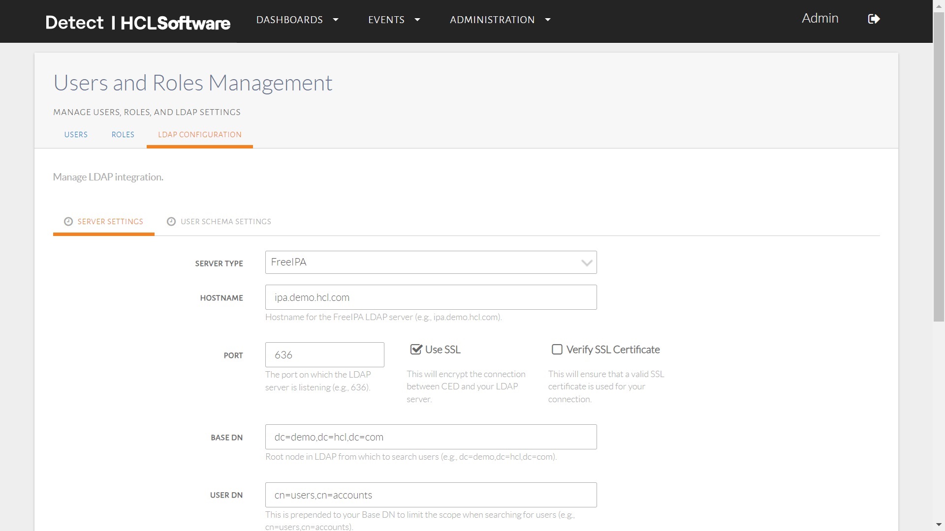
Task: Switch to the Roles tab
Action: tap(123, 135)
